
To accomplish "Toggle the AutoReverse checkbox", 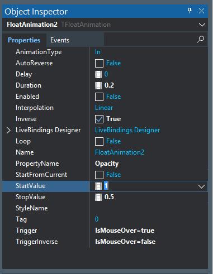I will pyautogui.click(x=99, y=63).
